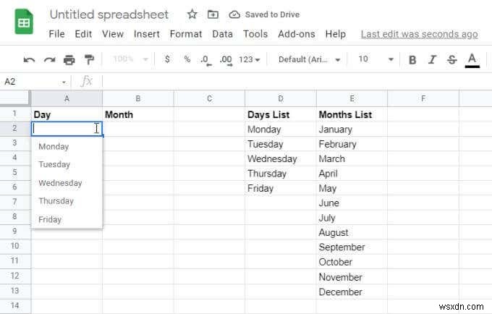492x314 pixels.
Task: Click the redo arrow icon
Action: (49, 60)
